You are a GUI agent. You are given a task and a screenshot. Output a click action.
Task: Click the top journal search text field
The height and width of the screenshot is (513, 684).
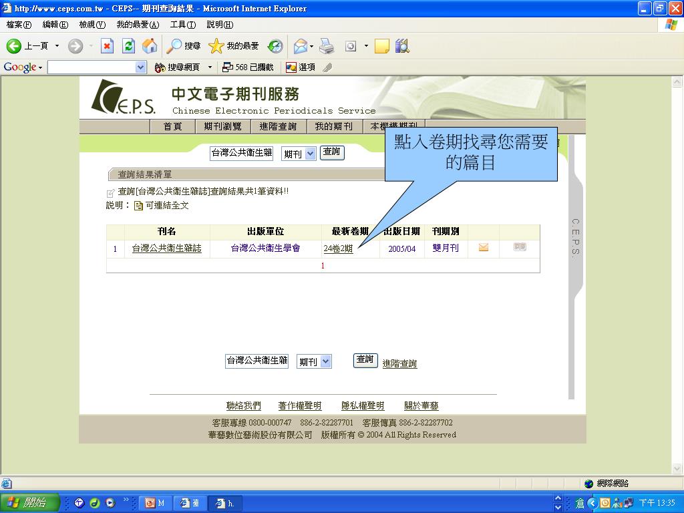242,153
